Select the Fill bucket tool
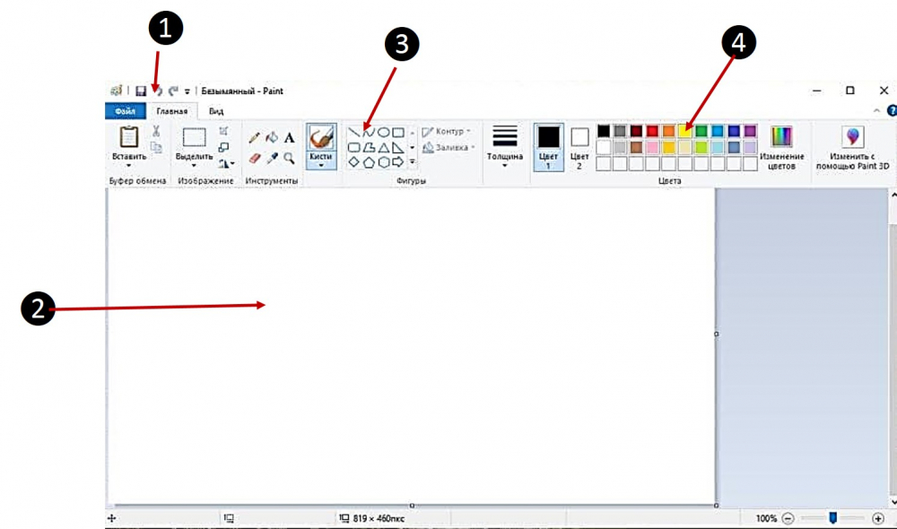The image size is (897, 529). (272, 138)
